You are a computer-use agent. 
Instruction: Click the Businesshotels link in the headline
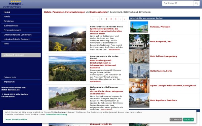(x=98, y=12)
